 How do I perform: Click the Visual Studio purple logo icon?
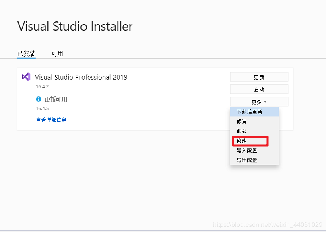[x=26, y=77]
